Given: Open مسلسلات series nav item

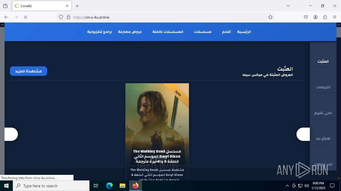Looking at the screenshot, I should click(202, 32).
